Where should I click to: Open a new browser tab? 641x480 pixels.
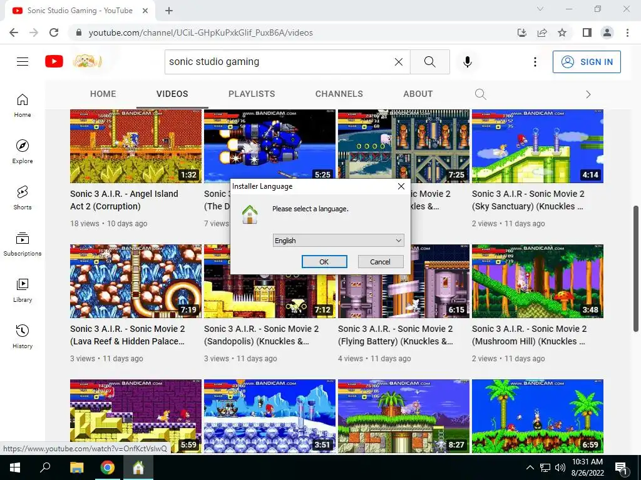(x=169, y=11)
